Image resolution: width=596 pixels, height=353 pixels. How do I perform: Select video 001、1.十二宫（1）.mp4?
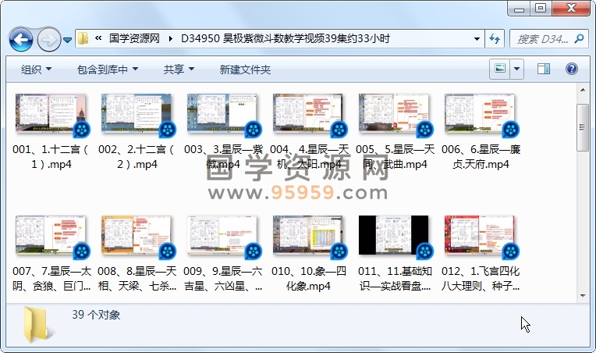point(51,133)
